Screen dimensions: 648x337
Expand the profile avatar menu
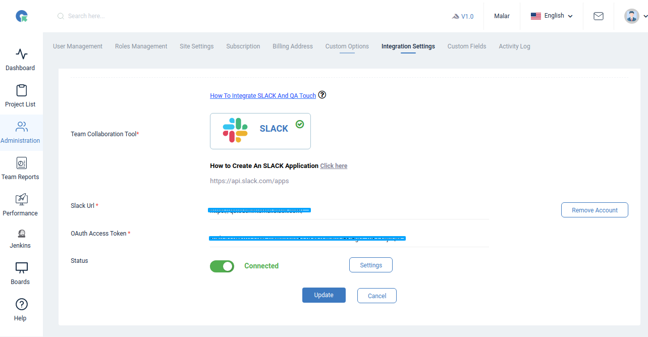[631, 16]
